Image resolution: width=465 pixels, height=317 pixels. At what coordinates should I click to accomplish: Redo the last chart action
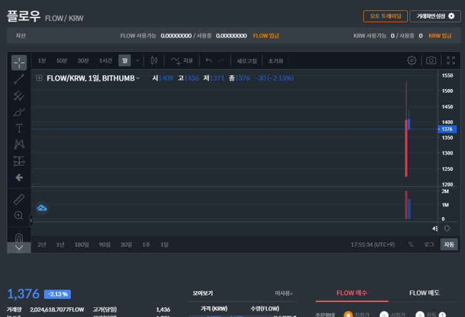[x=221, y=61]
